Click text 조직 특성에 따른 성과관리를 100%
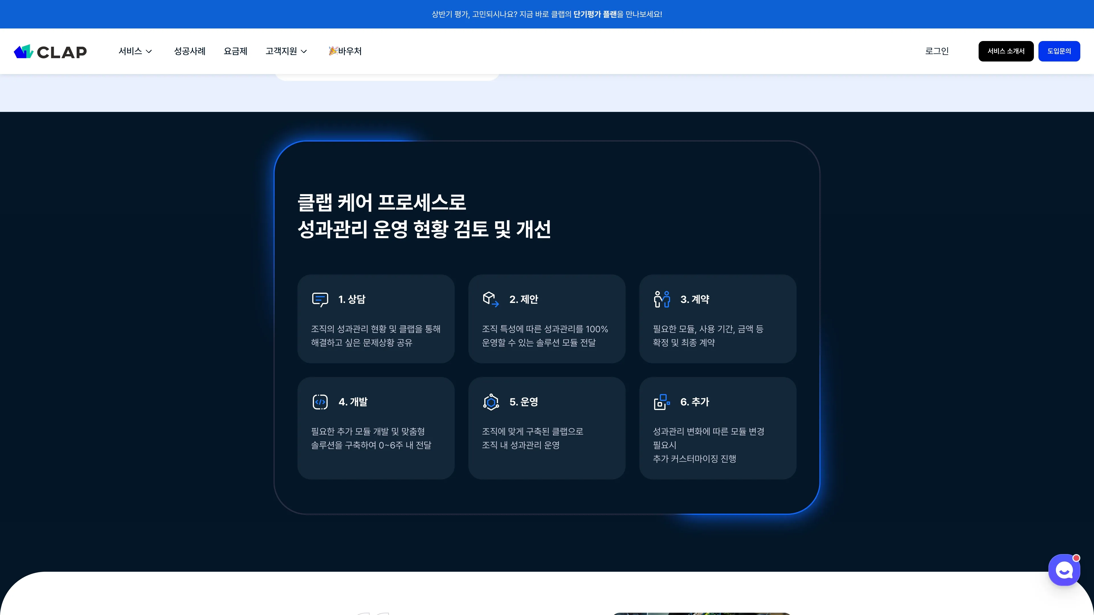1094x615 pixels. (x=545, y=329)
